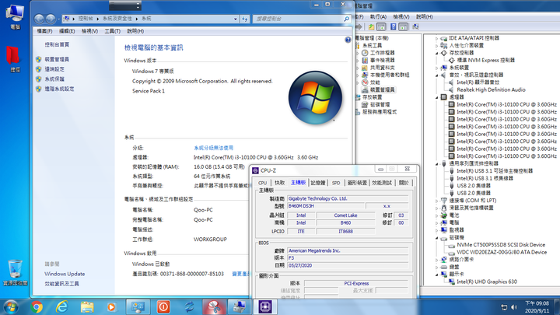The height and width of the screenshot is (315, 560).
Task: Click the Windows Update link
Action: point(65,274)
